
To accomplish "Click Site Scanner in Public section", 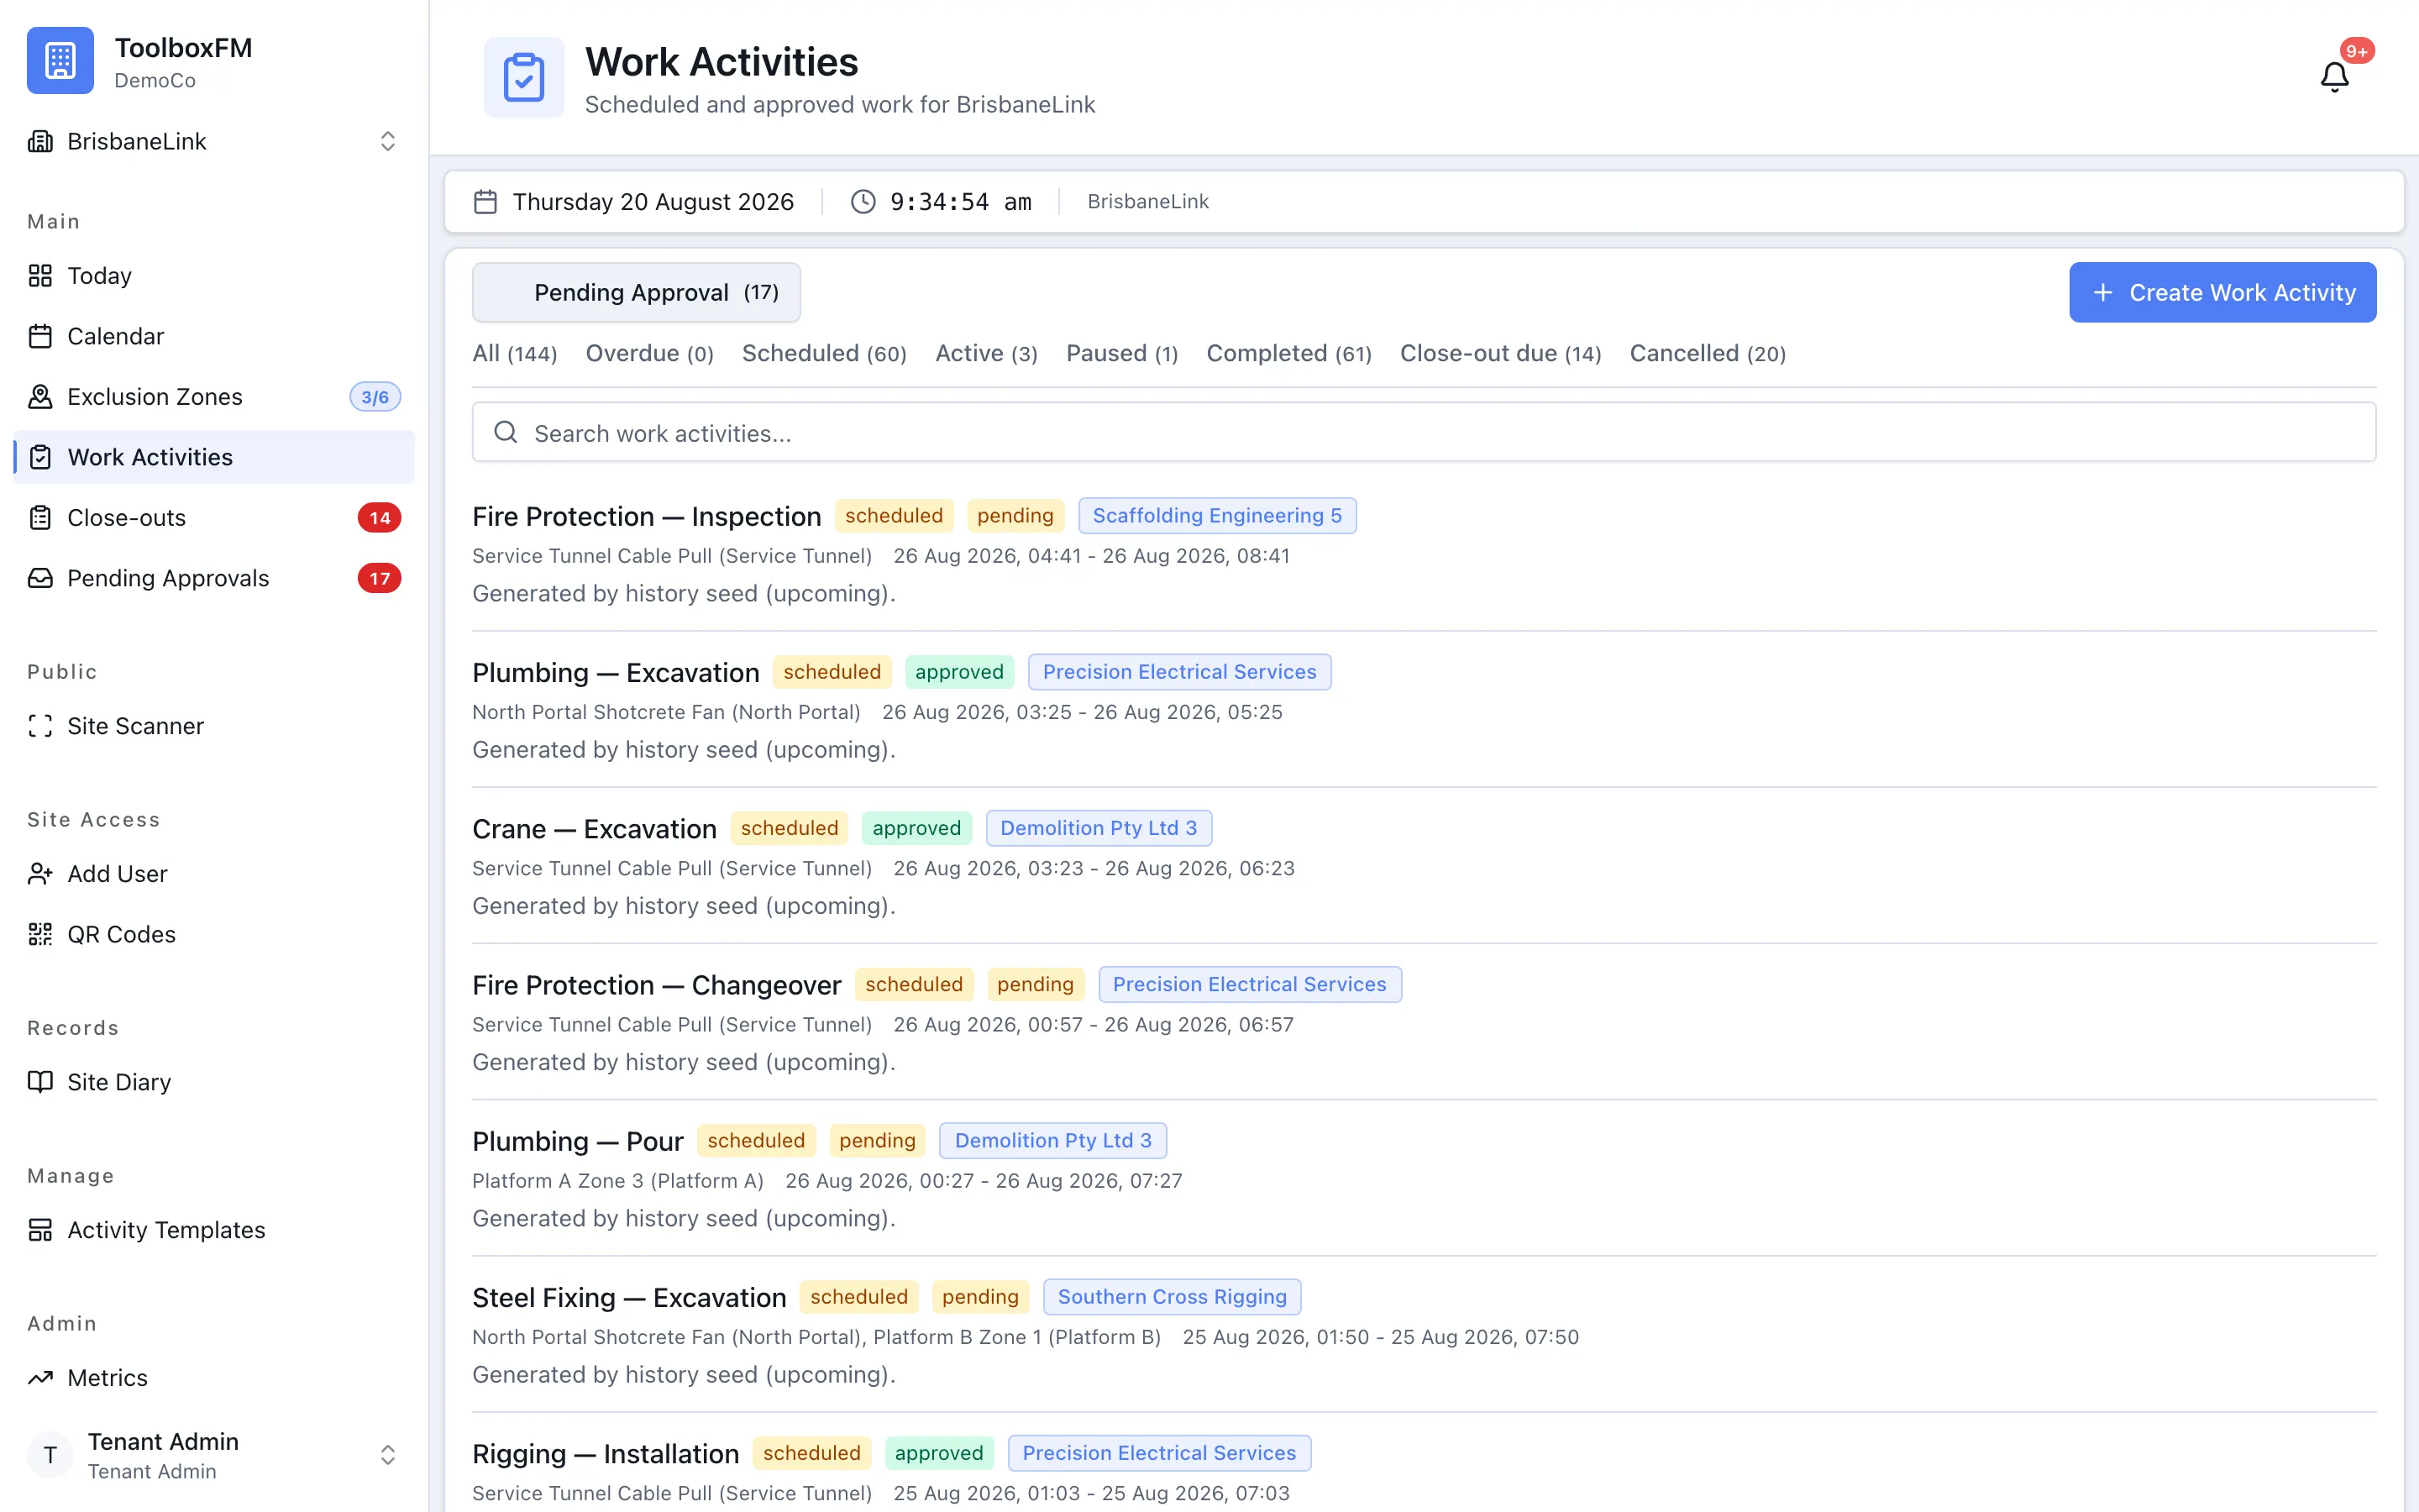I will point(214,726).
